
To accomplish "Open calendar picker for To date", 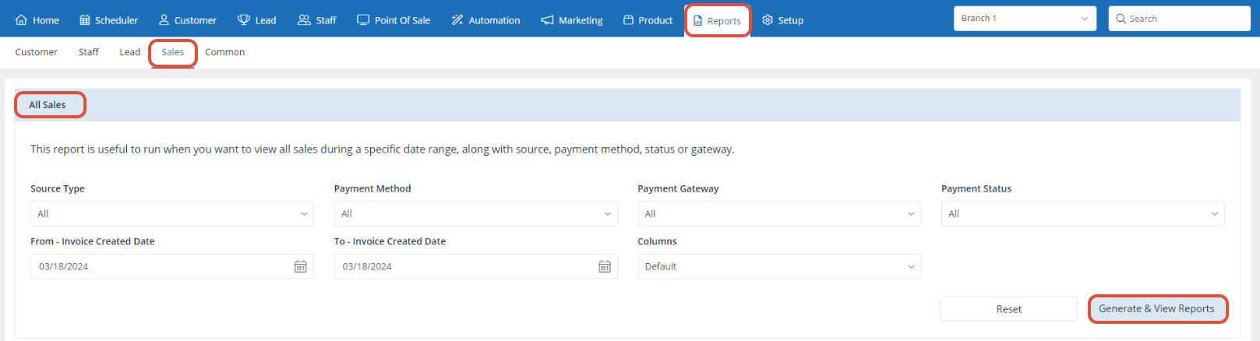I will (x=605, y=266).
